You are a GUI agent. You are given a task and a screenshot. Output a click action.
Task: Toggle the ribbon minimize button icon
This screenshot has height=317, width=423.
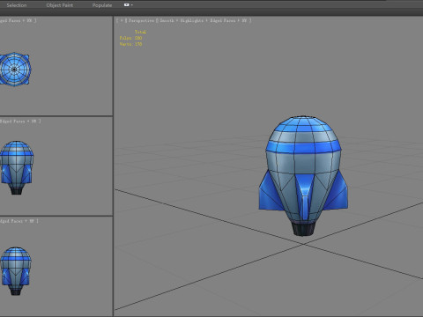(127, 5)
